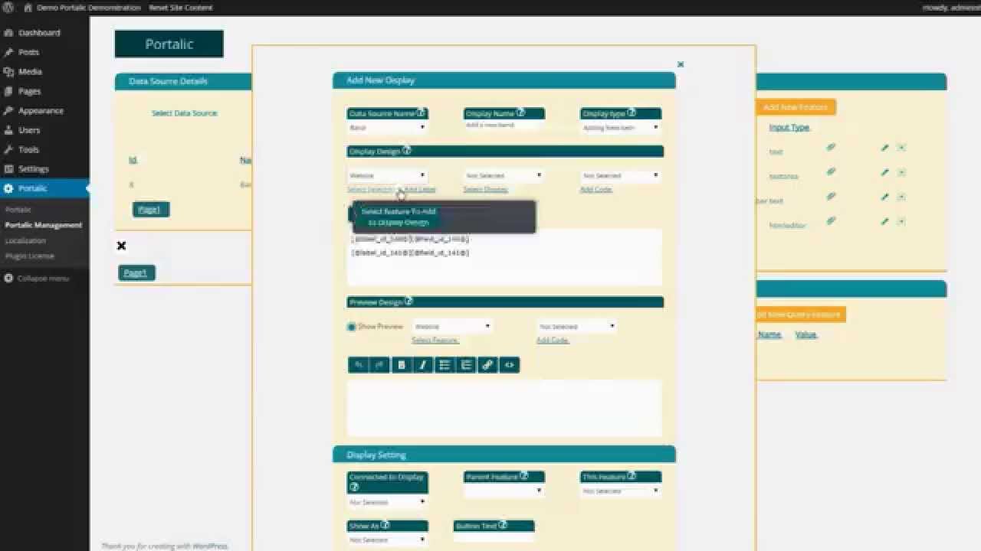This screenshot has width=981, height=551.
Task: Click the insert link icon in the editor toolbar
Action: coord(487,365)
